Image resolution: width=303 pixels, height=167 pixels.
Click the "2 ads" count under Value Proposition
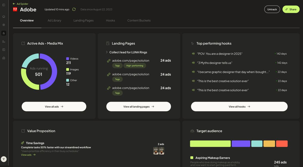(161, 144)
